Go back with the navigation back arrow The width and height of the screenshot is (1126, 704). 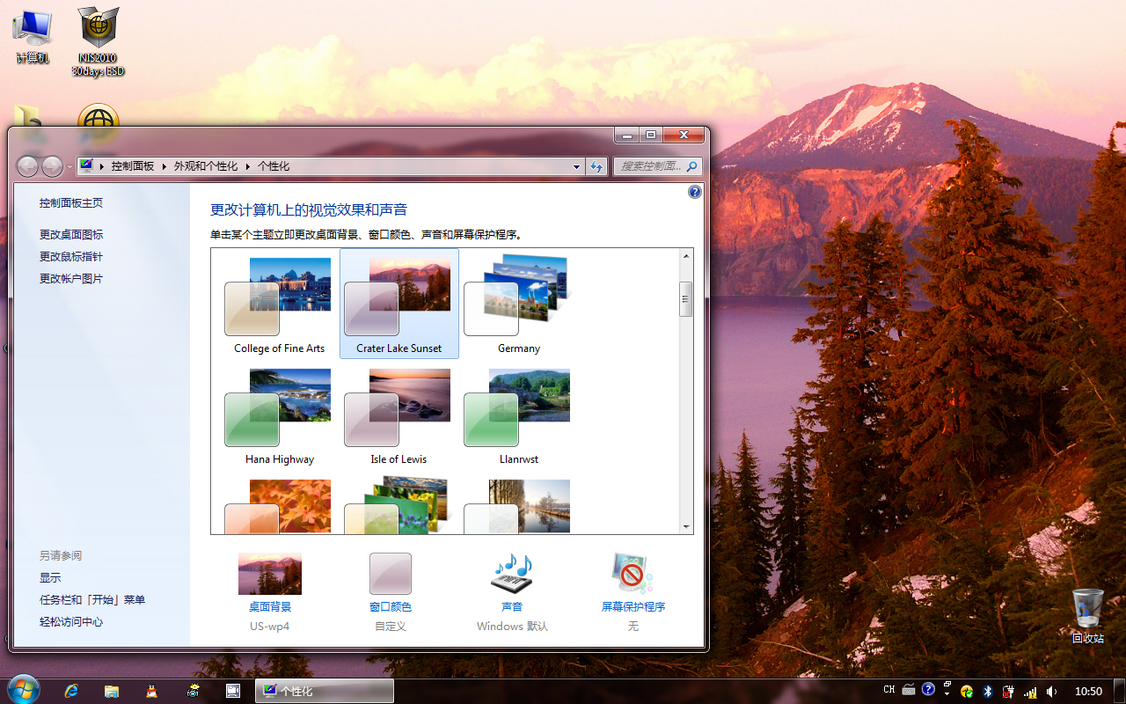(27, 165)
